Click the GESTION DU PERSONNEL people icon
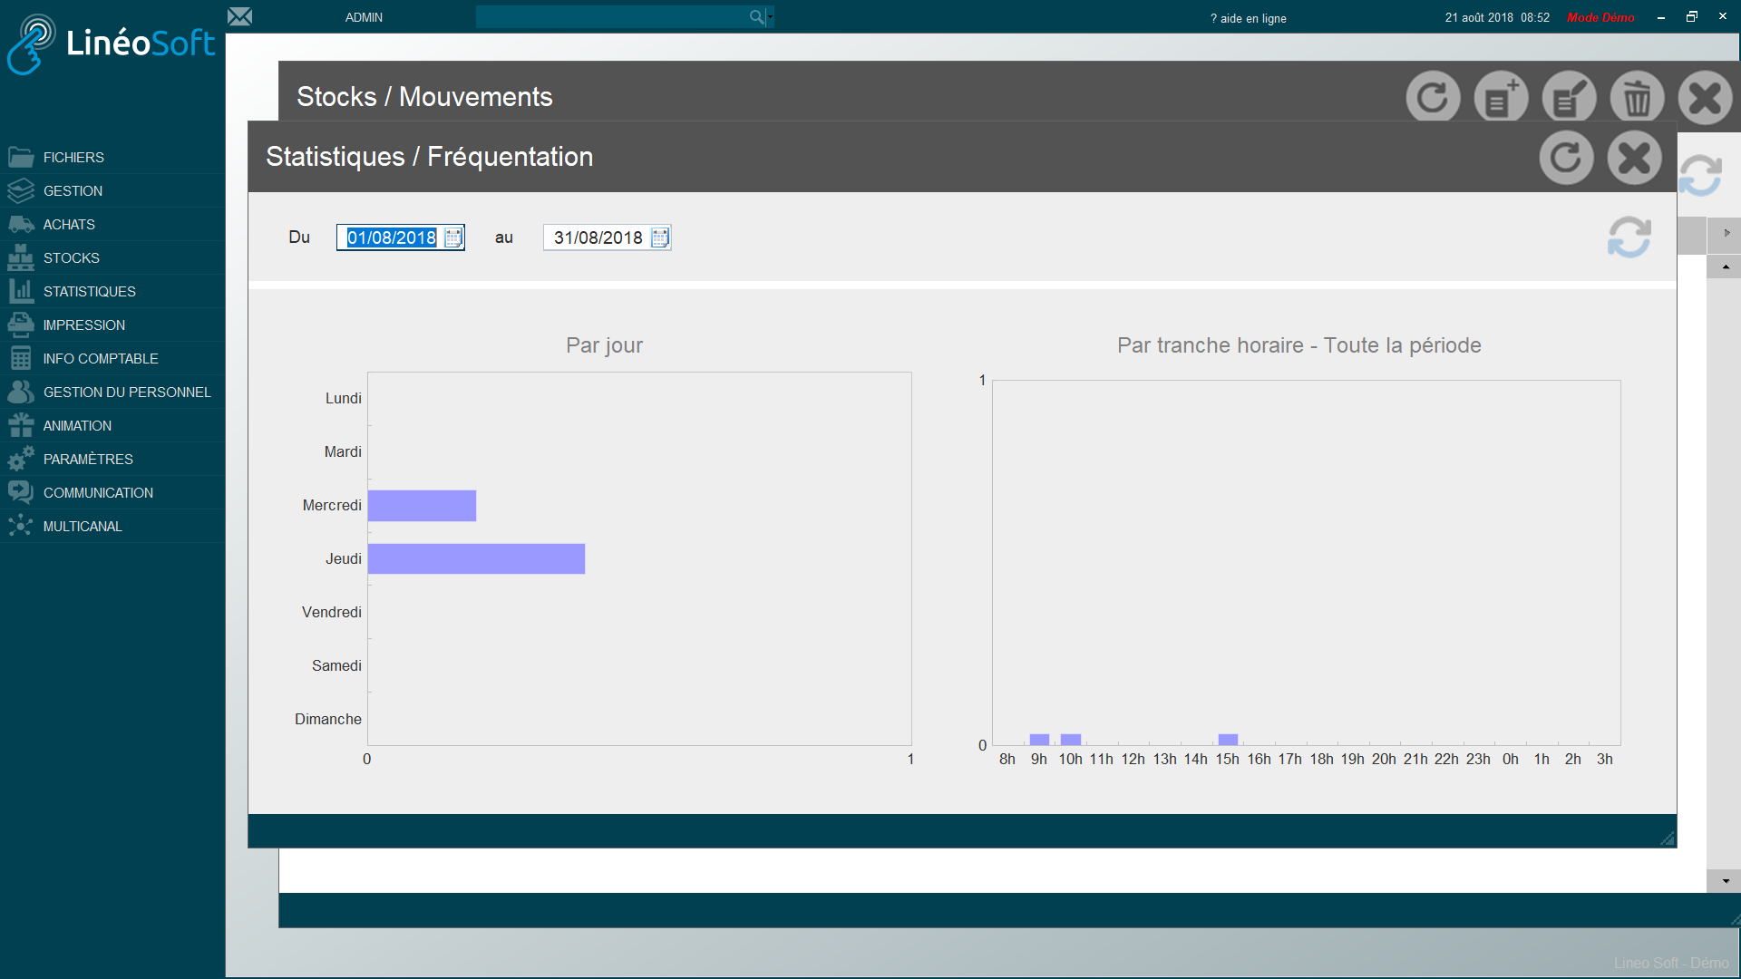This screenshot has width=1741, height=979. coord(21,392)
